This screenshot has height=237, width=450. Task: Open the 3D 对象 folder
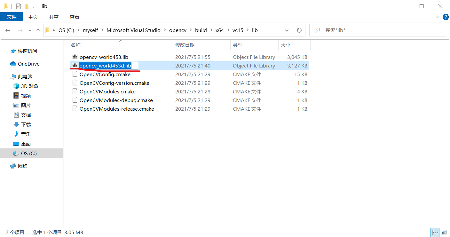tap(26, 86)
